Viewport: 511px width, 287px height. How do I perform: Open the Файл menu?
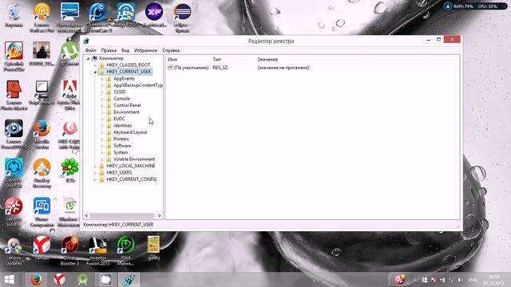tap(90, 50)
